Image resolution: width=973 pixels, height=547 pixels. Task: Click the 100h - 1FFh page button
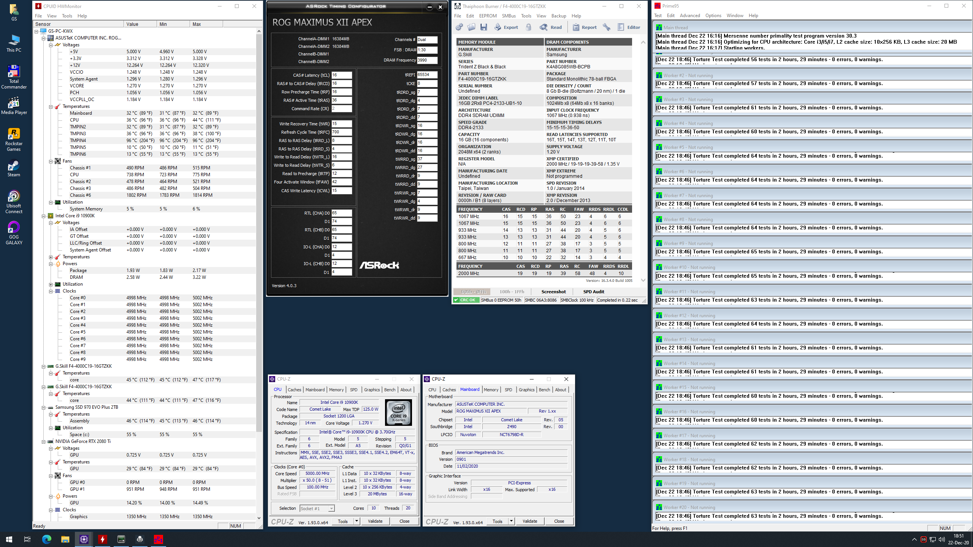coord(512,292)
